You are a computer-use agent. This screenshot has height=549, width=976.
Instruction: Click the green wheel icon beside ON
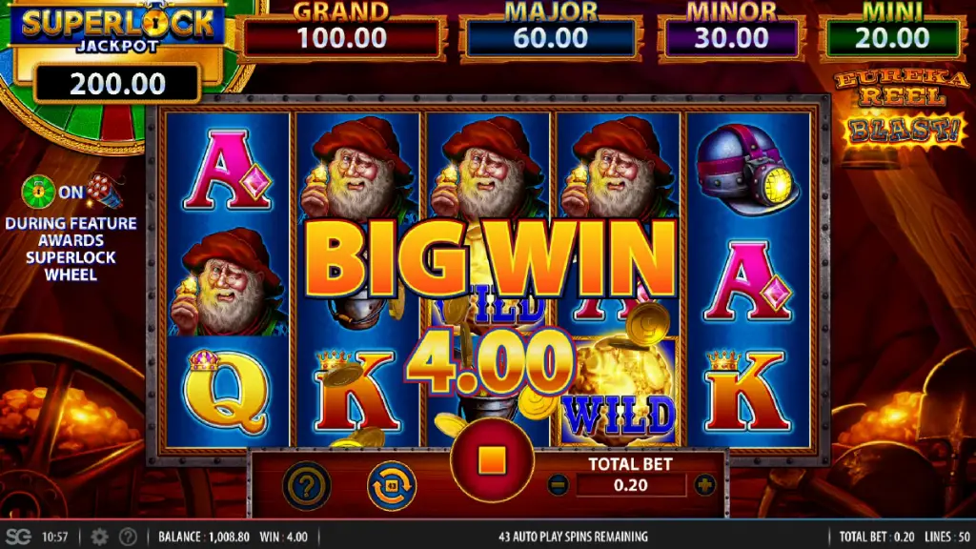click(38, 191)
